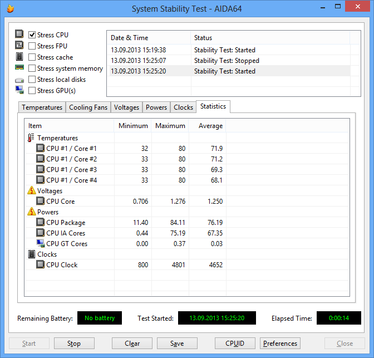Save the stability test results
The width and height of the screenshot is (374, 358).
(x=177, y=343)
